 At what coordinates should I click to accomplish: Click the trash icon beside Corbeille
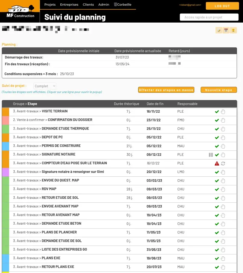[115, 5]
